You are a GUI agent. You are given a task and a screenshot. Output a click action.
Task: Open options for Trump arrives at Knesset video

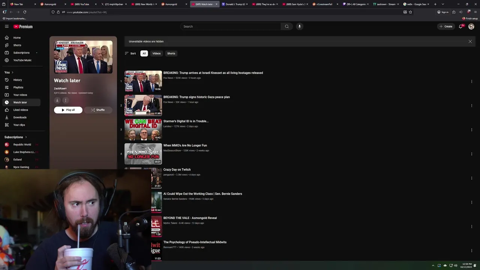pyautogui.click(x=471, y=81)
